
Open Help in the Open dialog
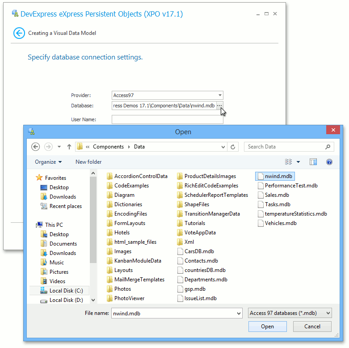[x=329, y=162]
